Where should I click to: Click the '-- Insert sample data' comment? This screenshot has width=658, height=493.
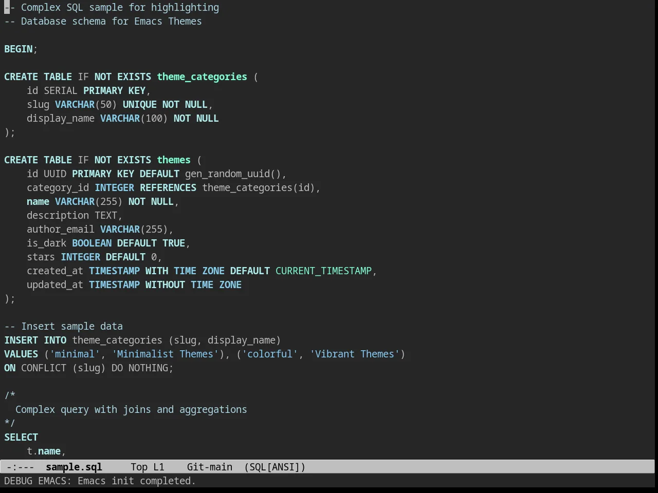tap(63, 326)
